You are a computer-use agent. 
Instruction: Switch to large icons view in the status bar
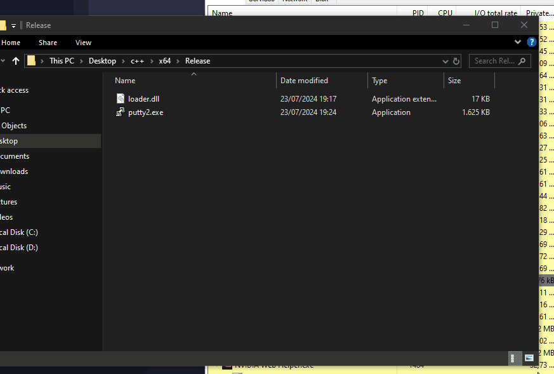click(x=529, y=359)
